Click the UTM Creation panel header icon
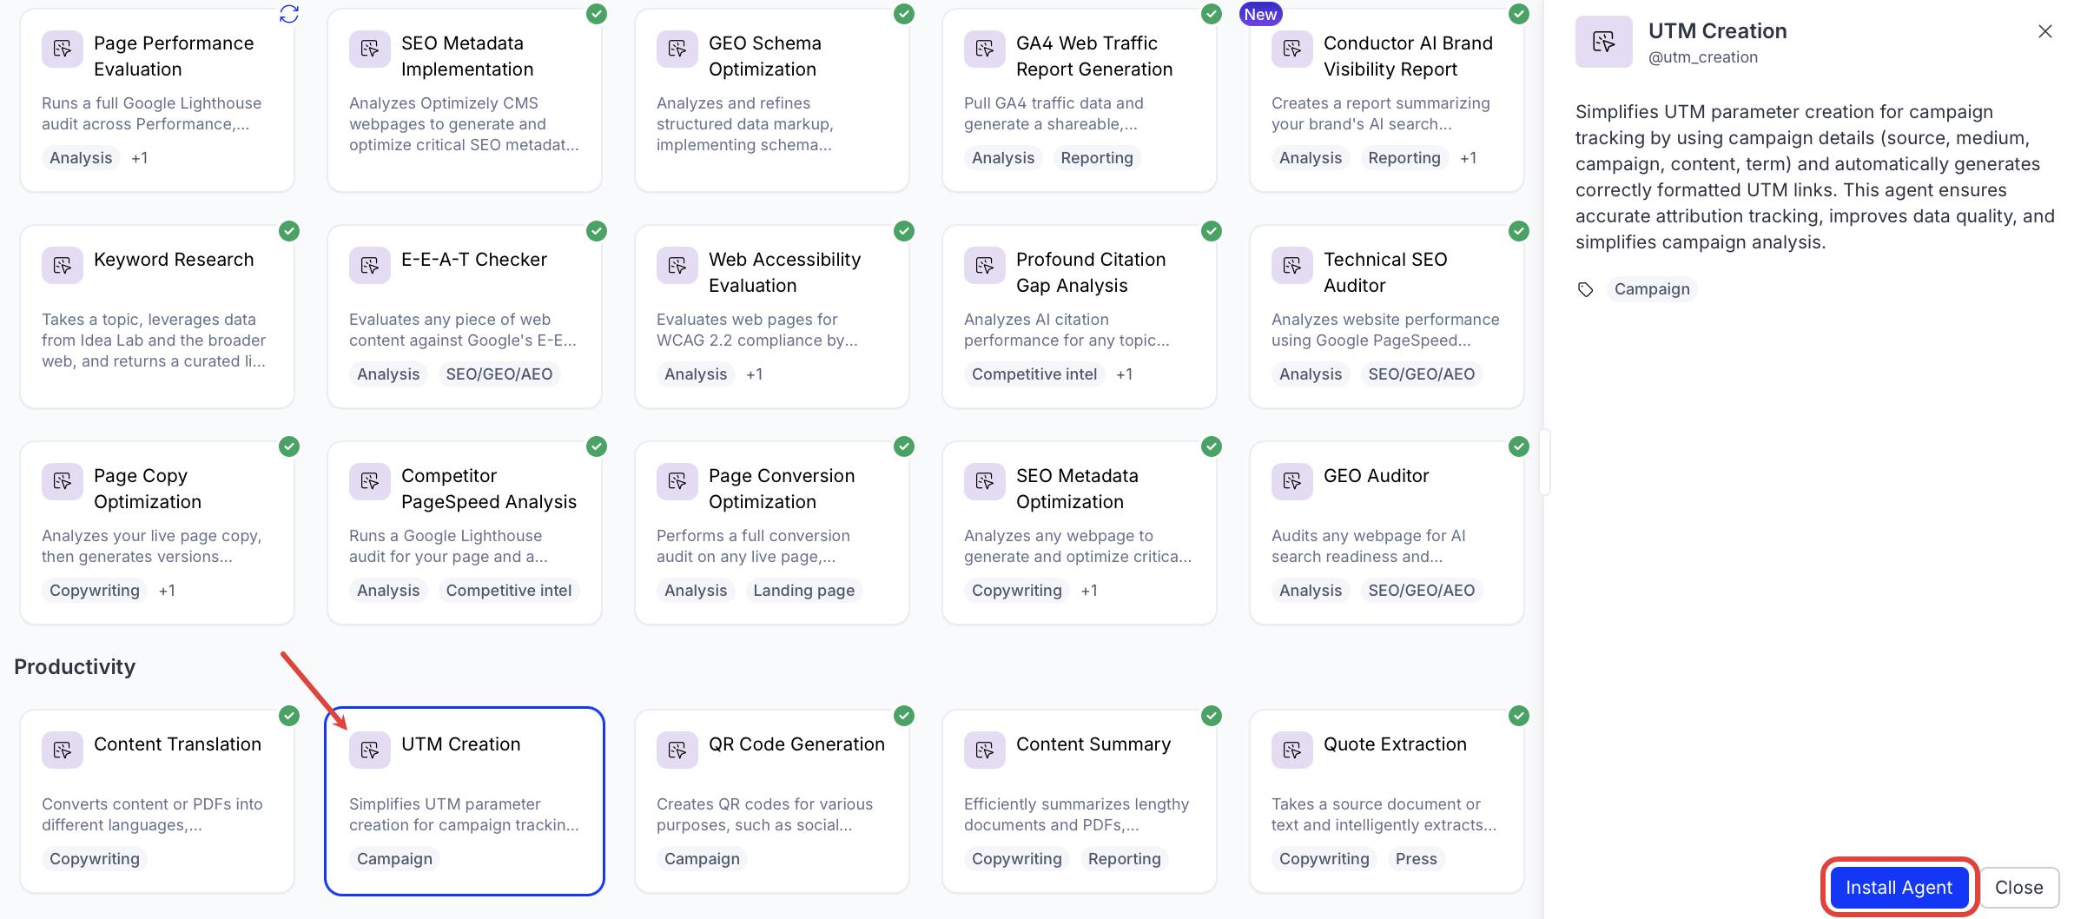The image size is (2074, 919). pos(1604,41)
